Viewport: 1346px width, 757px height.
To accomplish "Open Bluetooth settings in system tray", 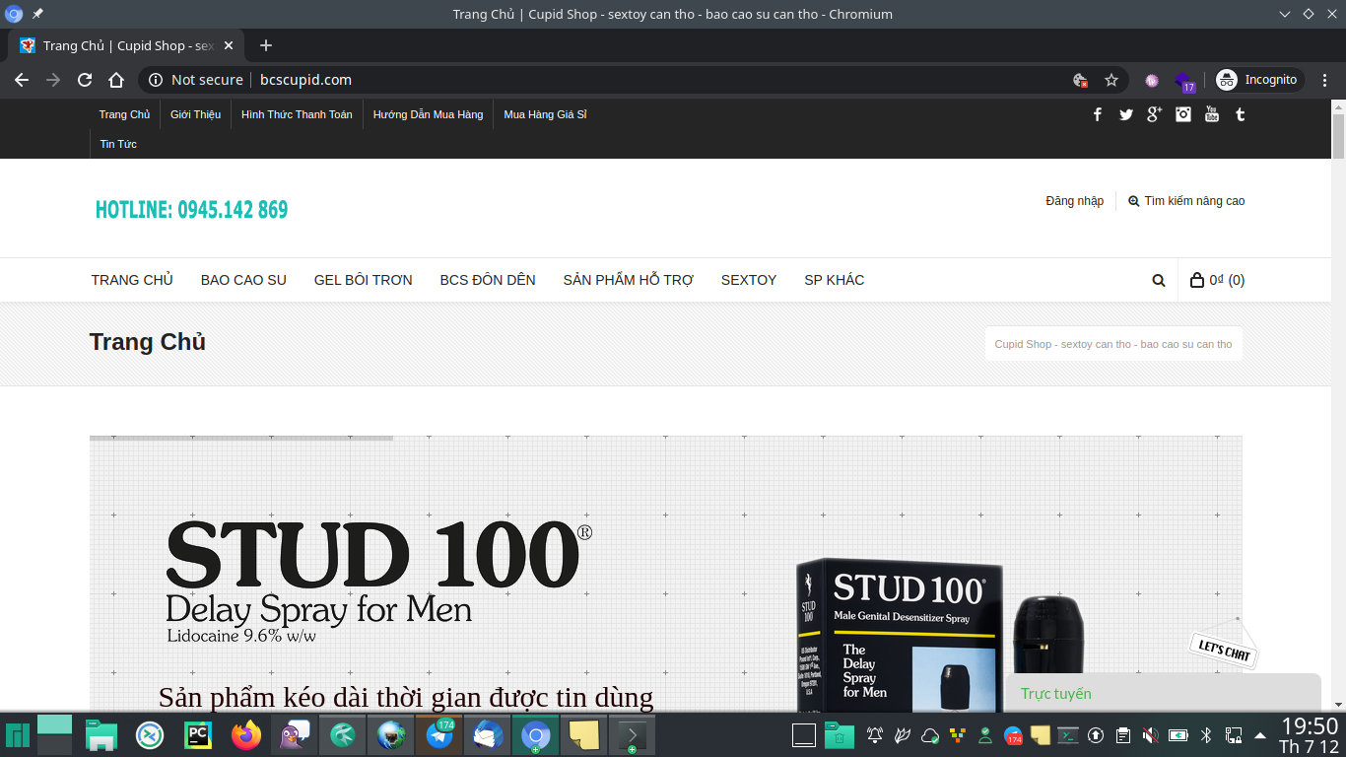I will (x=1205, y=735).
